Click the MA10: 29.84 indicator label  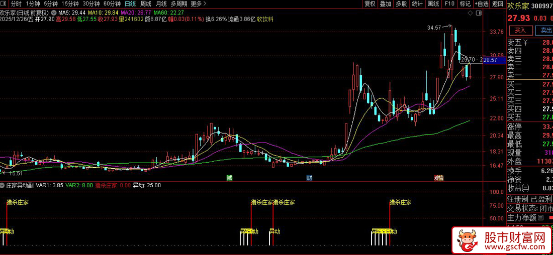103,13
